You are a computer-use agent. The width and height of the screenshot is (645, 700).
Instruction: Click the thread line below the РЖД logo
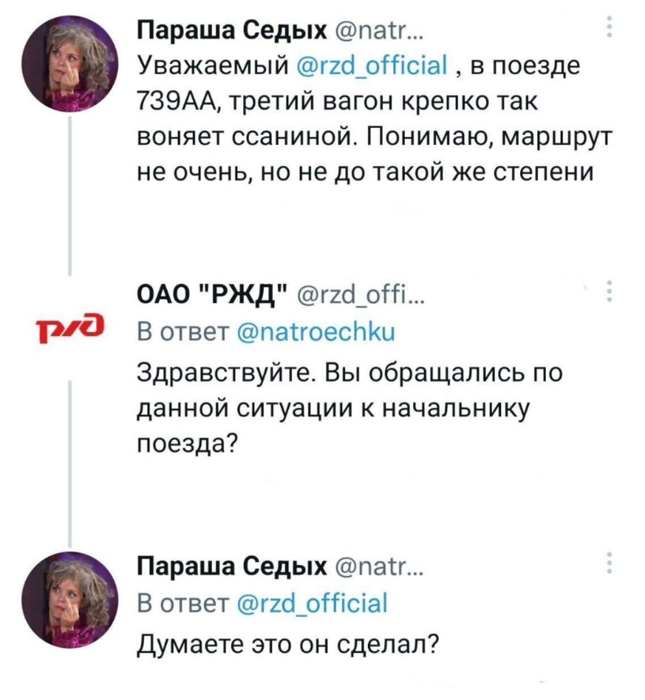pyautogui.click(x=71, y=460)
